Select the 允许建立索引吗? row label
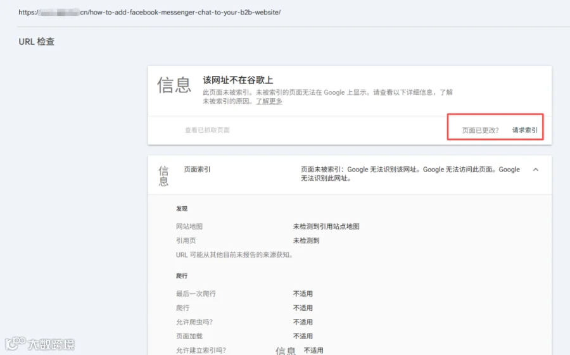The width and height of the screenshot is (570, 355). (x=201, y=351)
